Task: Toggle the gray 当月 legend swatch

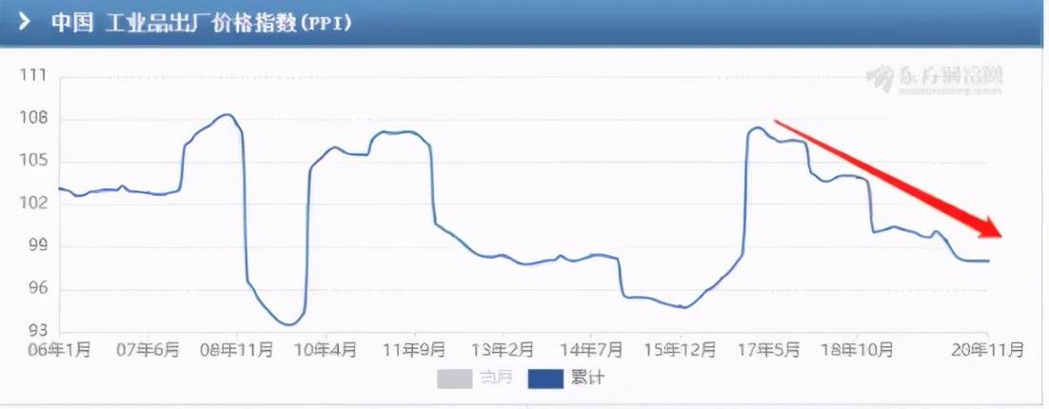Action: click(454, 379)
